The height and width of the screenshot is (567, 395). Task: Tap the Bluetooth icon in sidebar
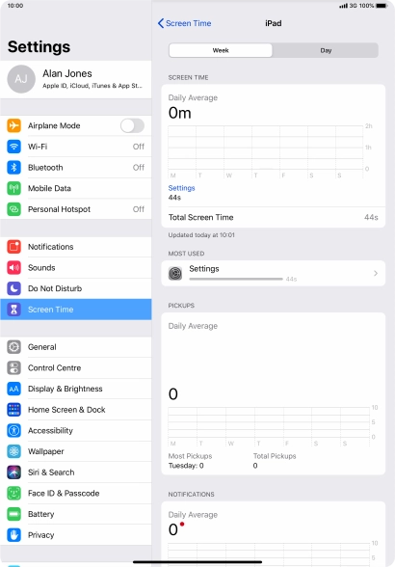pos(13,168)
